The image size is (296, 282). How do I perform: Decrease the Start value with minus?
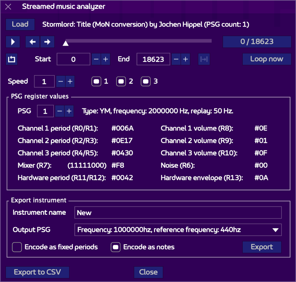pyautogui.click(x=96, y=59)
